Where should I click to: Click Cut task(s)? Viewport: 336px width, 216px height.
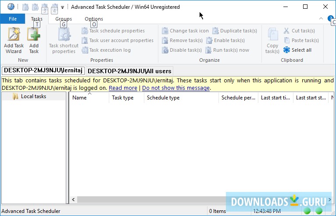click(299, 31)
